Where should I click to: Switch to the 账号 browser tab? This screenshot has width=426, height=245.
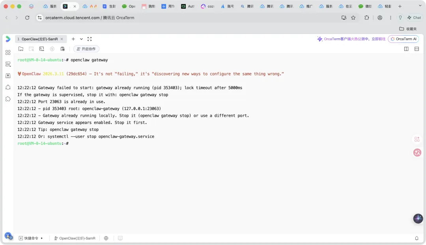point(227,6)
